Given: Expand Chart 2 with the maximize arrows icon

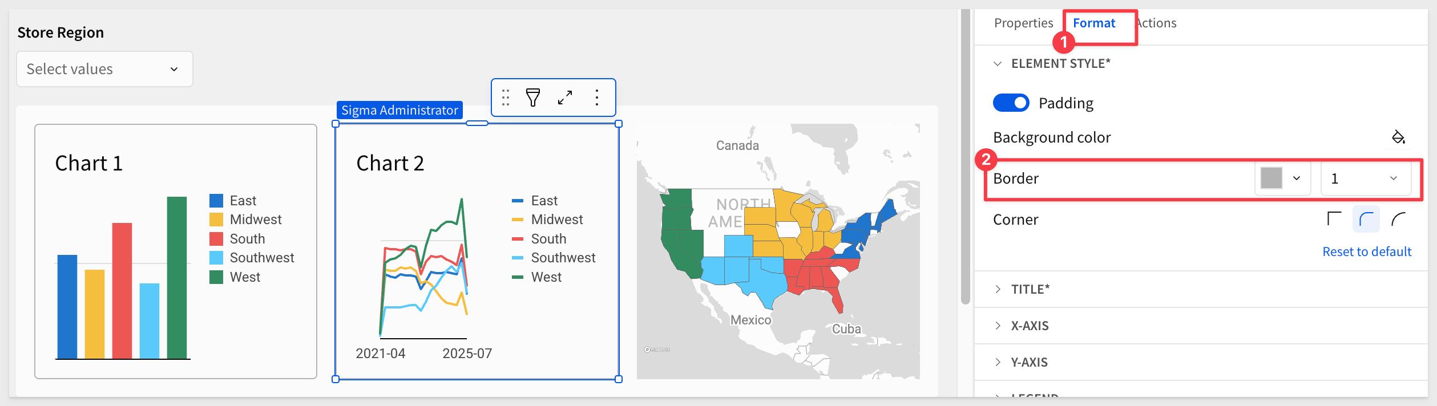Looking at the screenshot, I should click(x=565, y=98).
